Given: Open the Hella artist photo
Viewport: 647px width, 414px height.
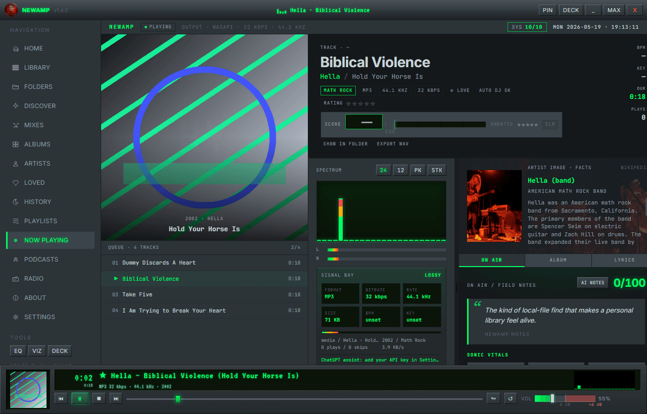Looking at the screenshot, I should 494,206.
